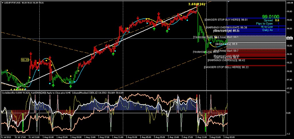Open the chart dropdown arrow beside USDJPYFXF

pyautogui.click(x=2, y=3)
